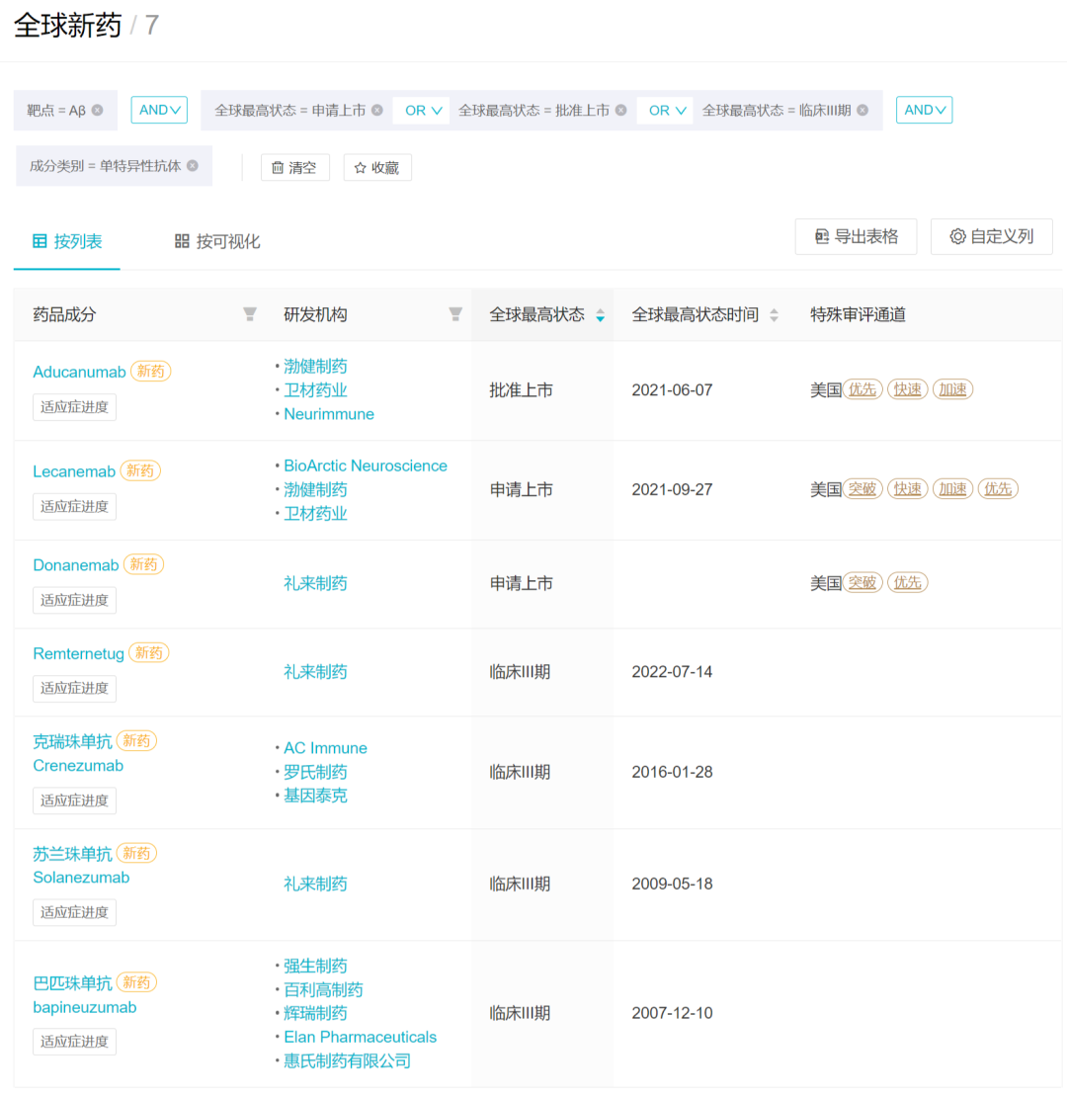Screen dimensions: 1067x1097
Task: Click the 突破 tag in Donanemab row
Action: tap(862, 582)
